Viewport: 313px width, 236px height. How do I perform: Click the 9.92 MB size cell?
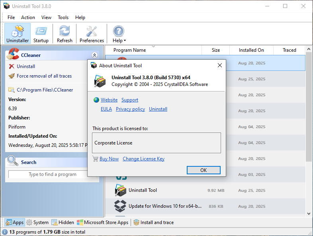(x=216, y=191)
